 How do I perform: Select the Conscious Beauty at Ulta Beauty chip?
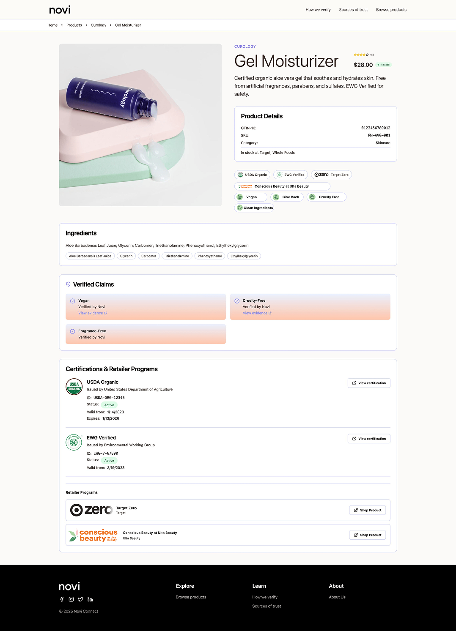coord(282,186)
